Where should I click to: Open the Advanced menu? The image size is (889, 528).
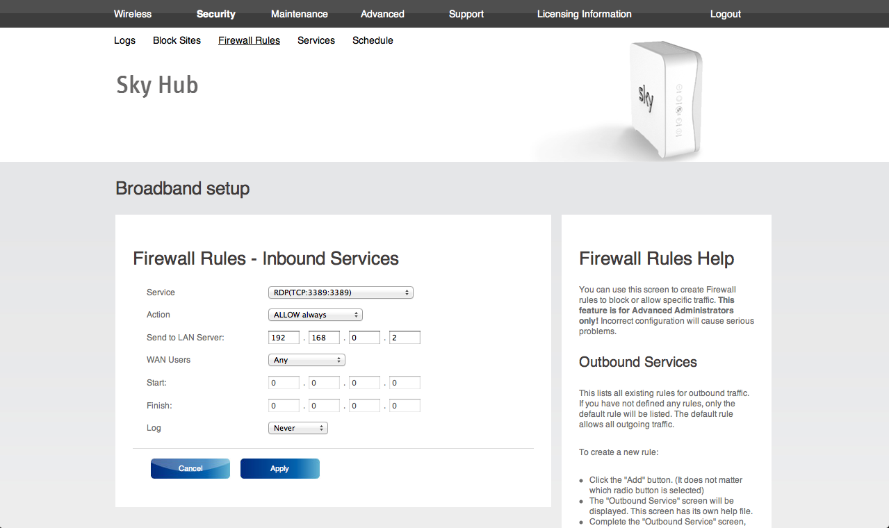382,14
